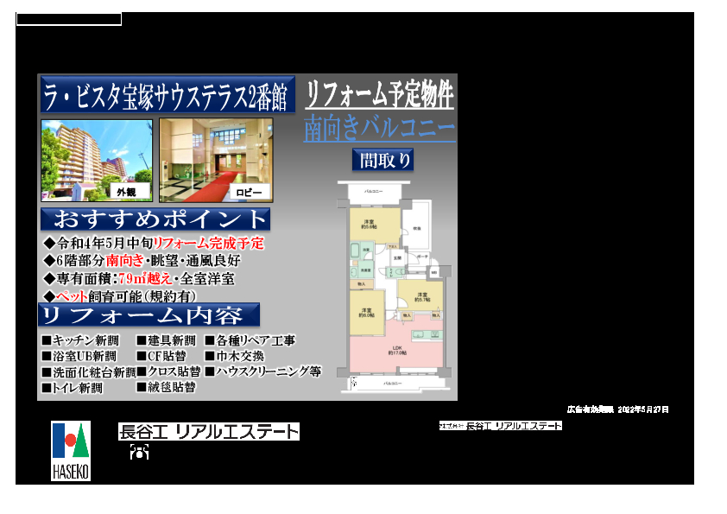Viewport: 727px width, 514px height.
Task: Open the 外観 exterior building photo
Action: (96, 160)
